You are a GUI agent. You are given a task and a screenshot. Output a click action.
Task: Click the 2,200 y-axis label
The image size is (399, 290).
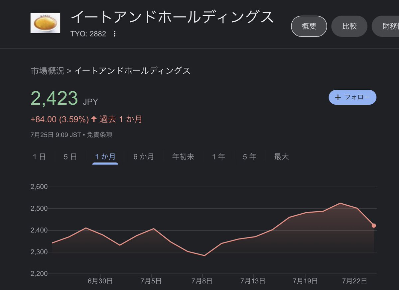click(x=39, y=274)
